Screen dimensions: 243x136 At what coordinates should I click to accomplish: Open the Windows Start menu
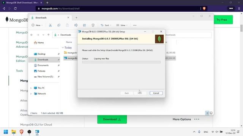point(6,132)
